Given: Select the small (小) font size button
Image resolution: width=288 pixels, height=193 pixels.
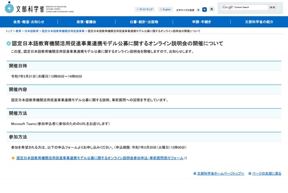Looking at the screenshot, I should (198, 9).
